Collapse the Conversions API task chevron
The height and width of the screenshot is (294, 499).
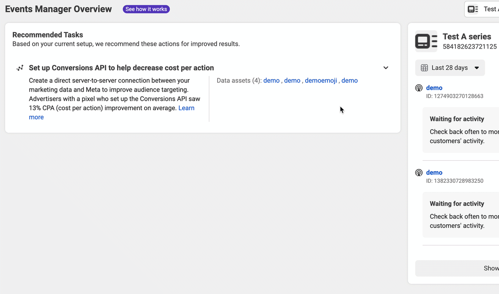click(386, 68)
